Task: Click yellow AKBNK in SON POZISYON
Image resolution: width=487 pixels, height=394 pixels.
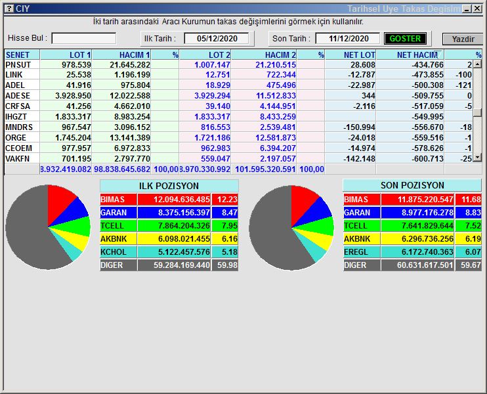Action: coord(362,239)
